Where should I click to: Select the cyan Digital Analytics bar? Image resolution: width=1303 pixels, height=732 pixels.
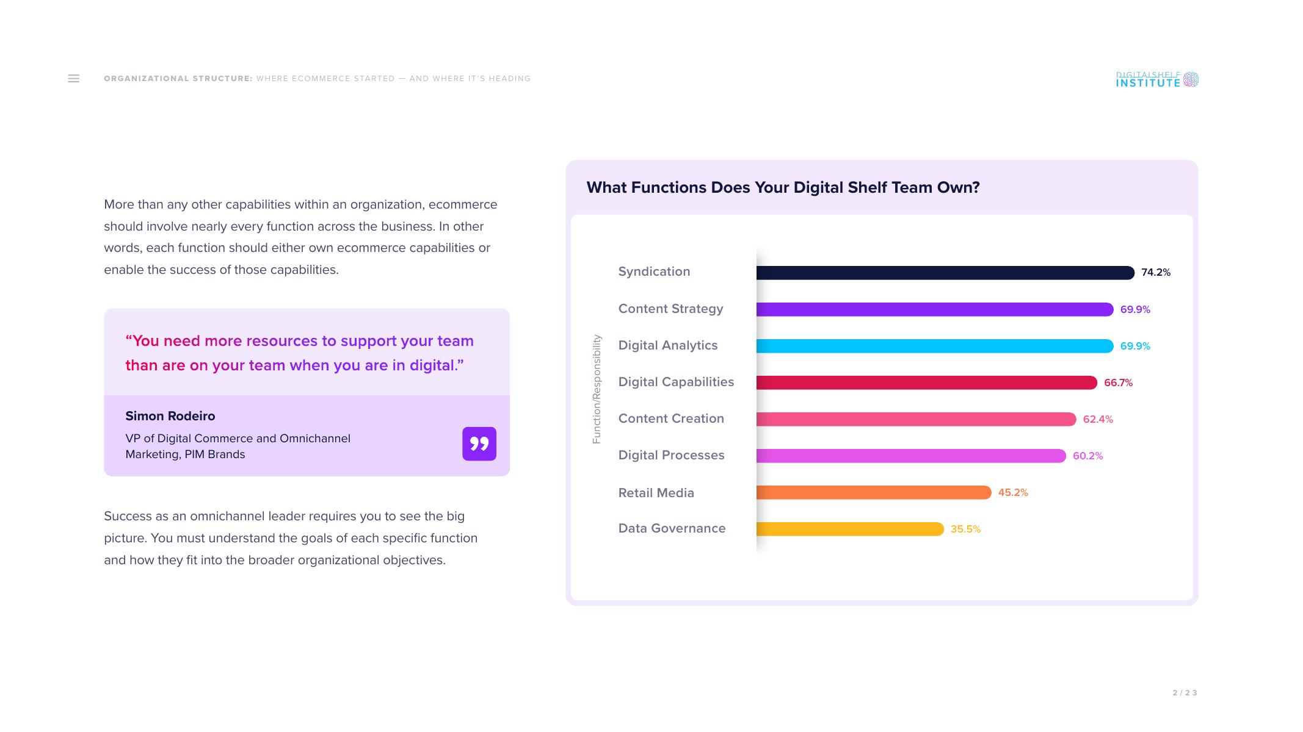pos(934,346)
